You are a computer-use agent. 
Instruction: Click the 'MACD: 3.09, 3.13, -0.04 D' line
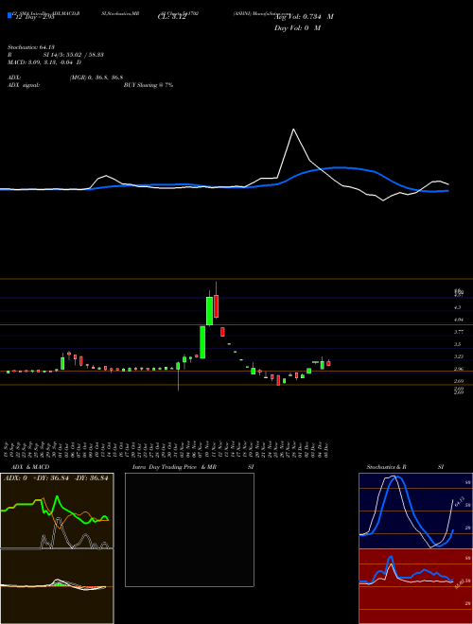pos(44,62)
